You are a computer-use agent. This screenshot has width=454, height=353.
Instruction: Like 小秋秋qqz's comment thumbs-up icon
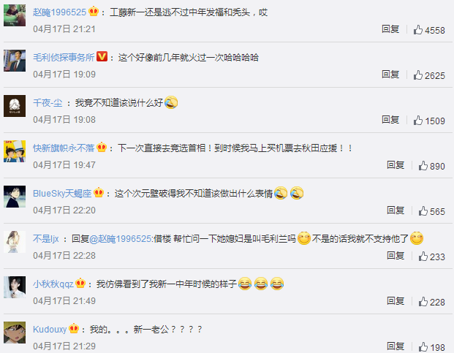423,302
